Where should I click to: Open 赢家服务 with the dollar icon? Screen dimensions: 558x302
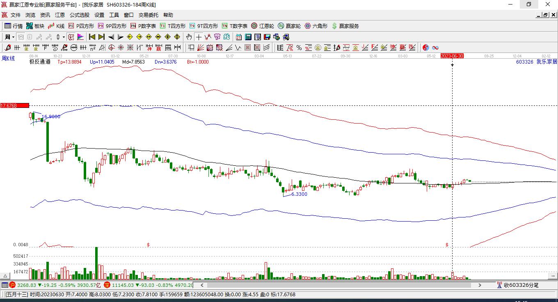pyautogui.click(x=345, y=26)
